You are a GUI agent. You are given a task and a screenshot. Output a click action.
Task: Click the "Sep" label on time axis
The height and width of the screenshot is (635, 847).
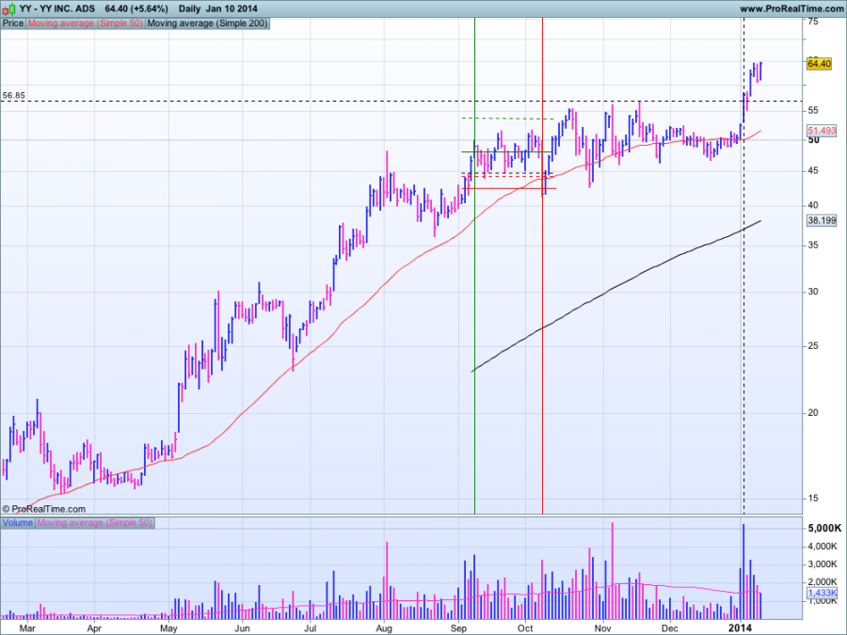(458, 628)
